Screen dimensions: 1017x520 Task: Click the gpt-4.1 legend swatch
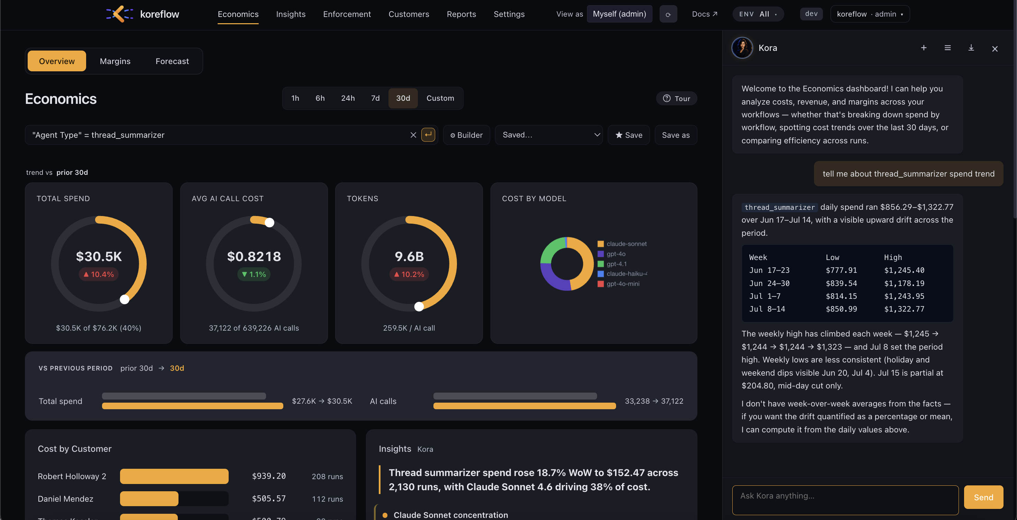601,264
